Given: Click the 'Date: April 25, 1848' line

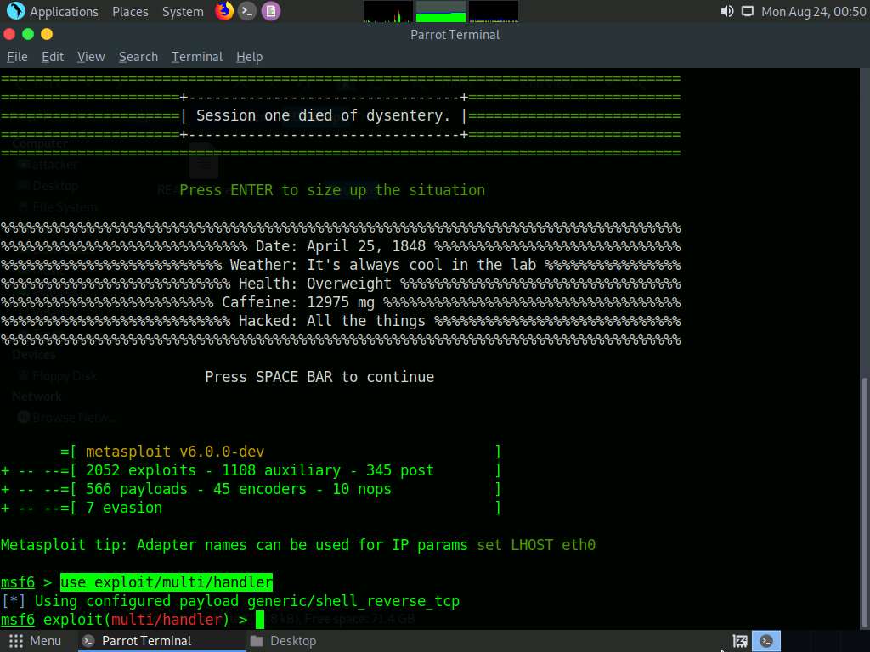Looking at the screenshot, I should tap(341, 246).
